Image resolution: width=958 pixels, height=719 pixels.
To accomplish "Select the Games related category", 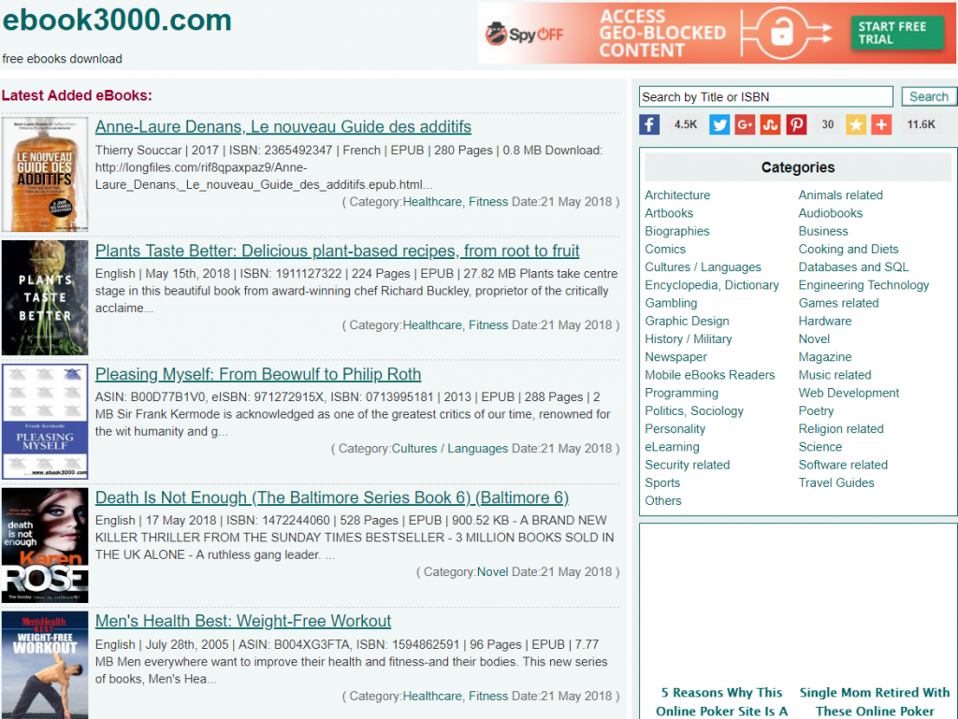I will click(x=838, y=303).
